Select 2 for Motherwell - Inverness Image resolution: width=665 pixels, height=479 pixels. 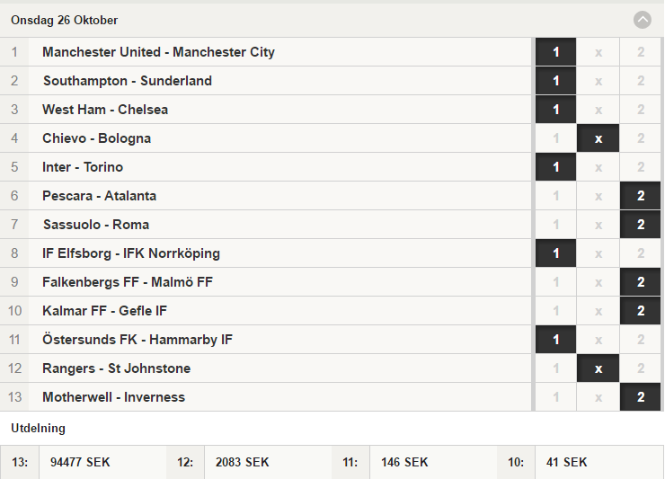(641, 397)
